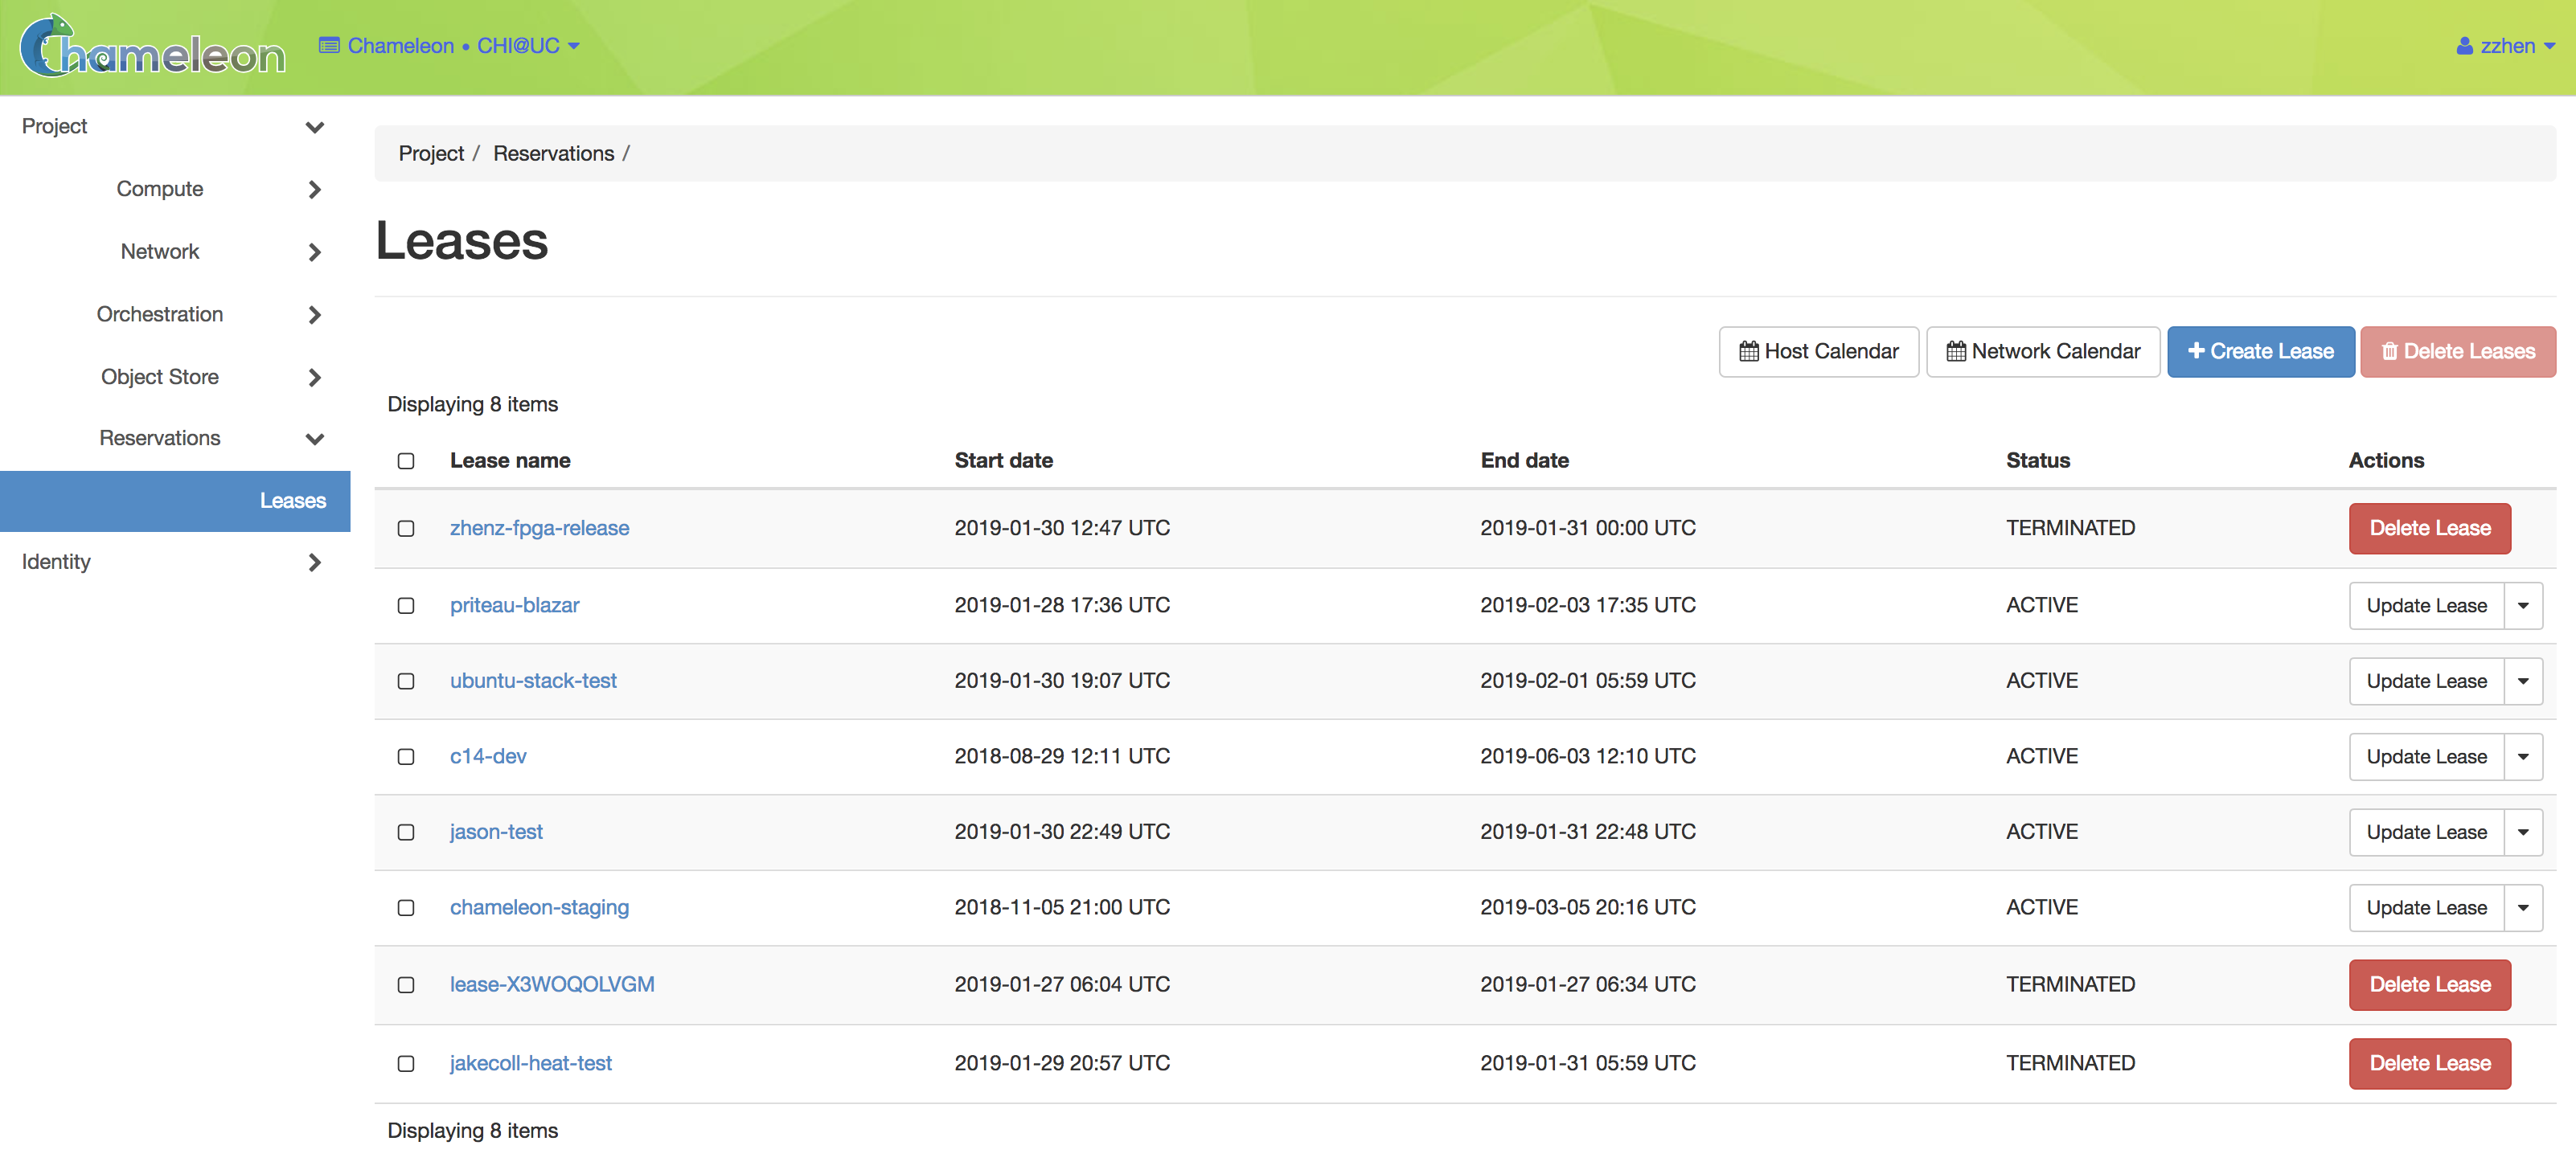Expand the Orchestration sidebar menu
Image resolution: width=2576 pixels, height=1170 pixels.
(314, 315)
